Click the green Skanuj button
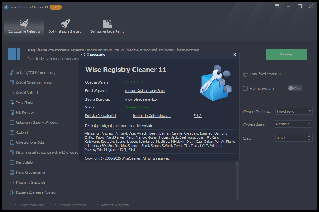 click(286, 54)
